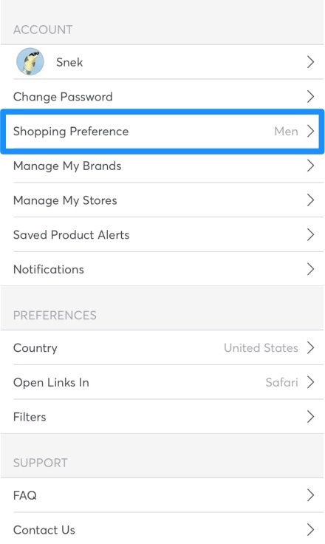Select the Men value in Shopping Preference
325x544 pixels.
286,131
